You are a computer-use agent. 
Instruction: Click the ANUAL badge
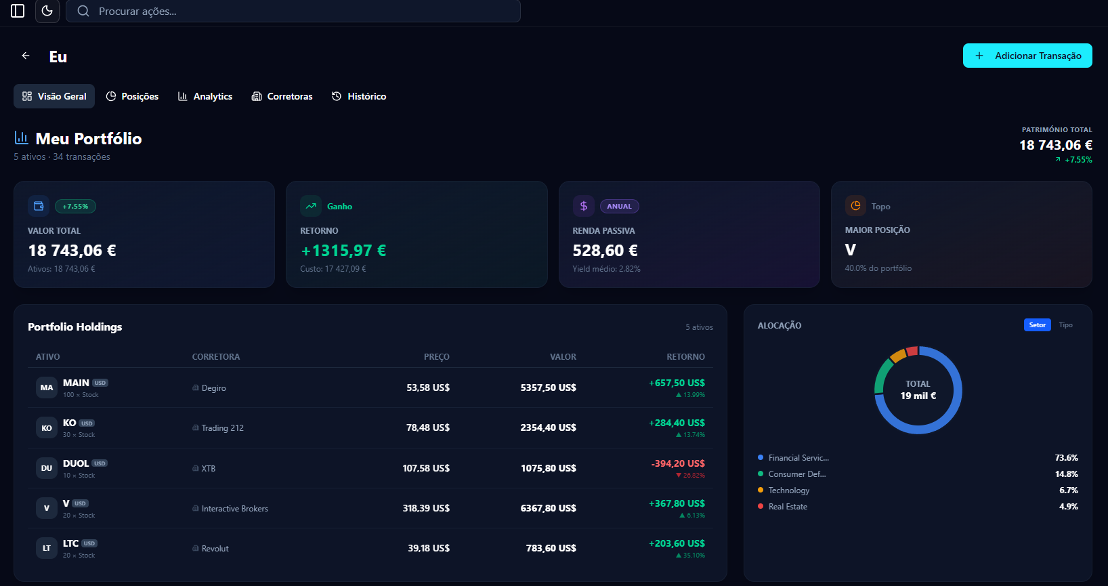pyautogui.click(x=620, y=207)
